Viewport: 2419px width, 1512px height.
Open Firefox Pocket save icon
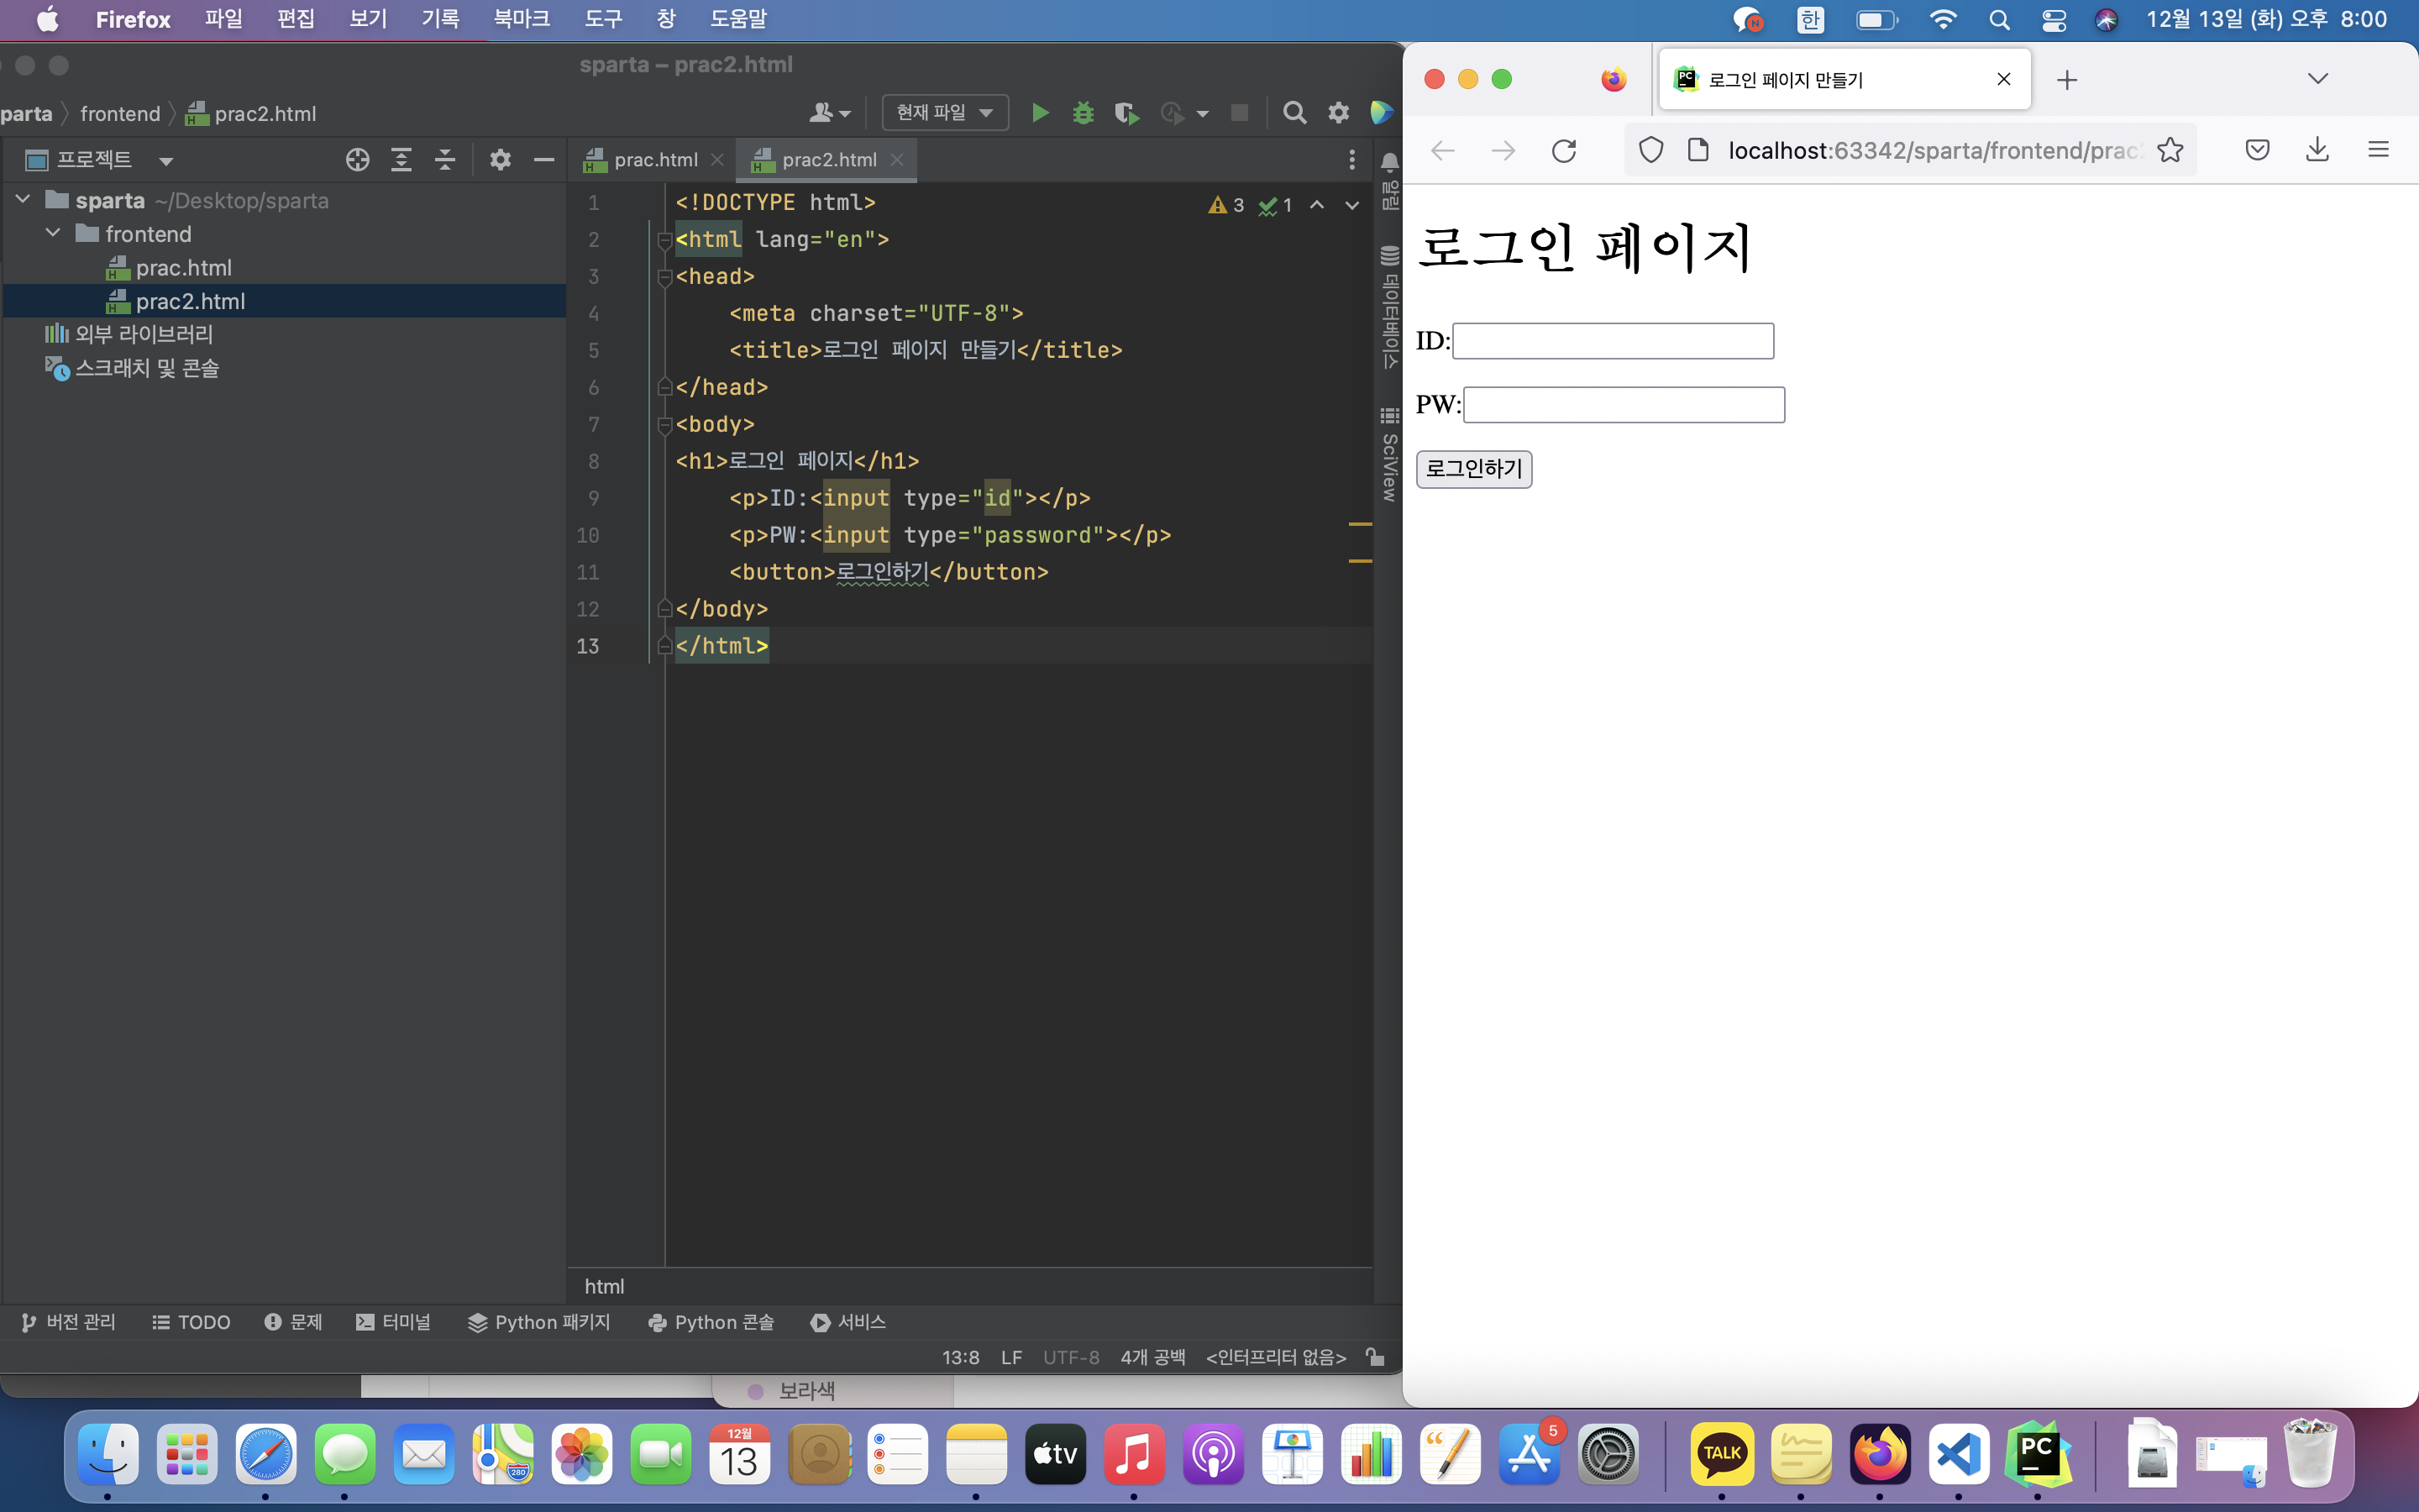2257,150
